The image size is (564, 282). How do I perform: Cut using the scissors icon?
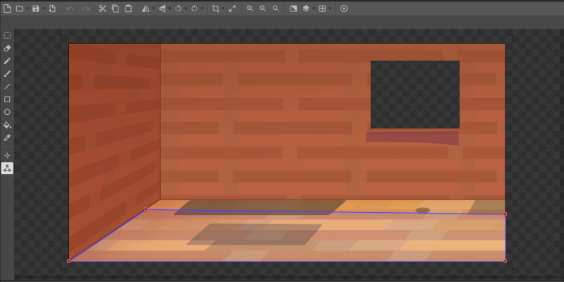[102, 8]
